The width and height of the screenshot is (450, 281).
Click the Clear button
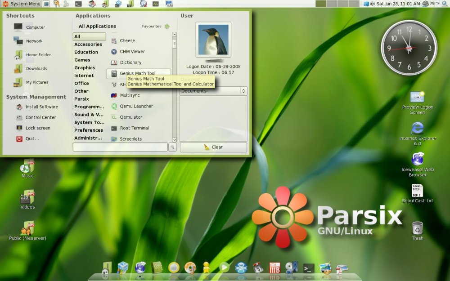213,147
